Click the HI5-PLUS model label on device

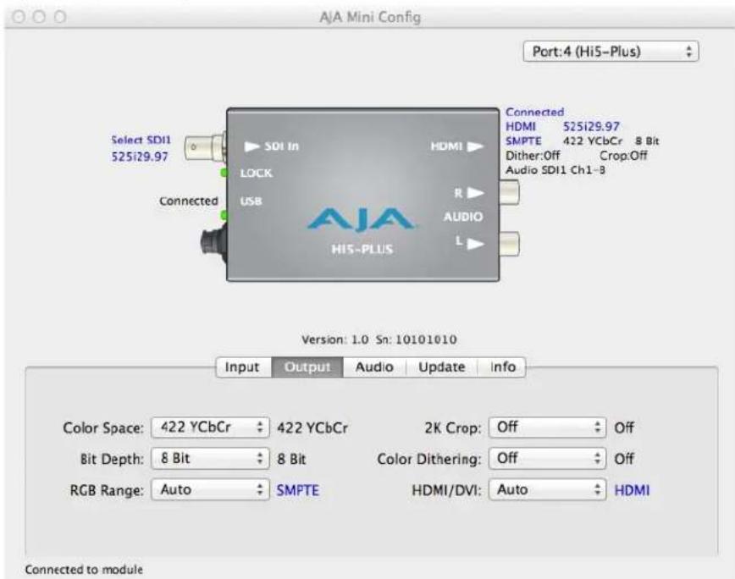tap(362, 249)
